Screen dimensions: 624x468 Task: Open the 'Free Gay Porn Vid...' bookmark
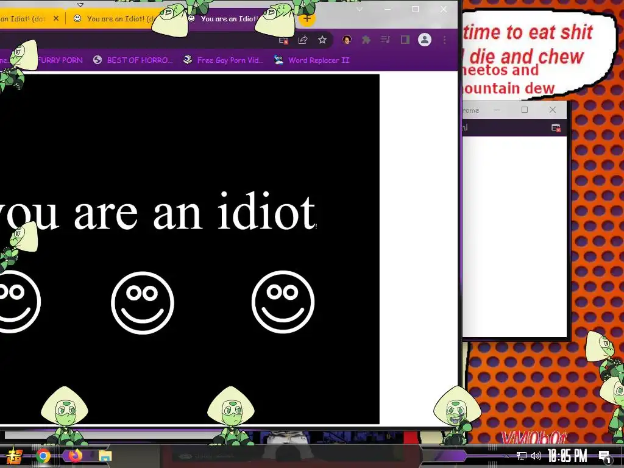[x=223, y=60]
